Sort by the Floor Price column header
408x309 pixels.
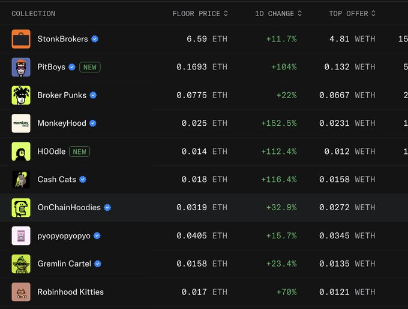(x=200, y=14)
